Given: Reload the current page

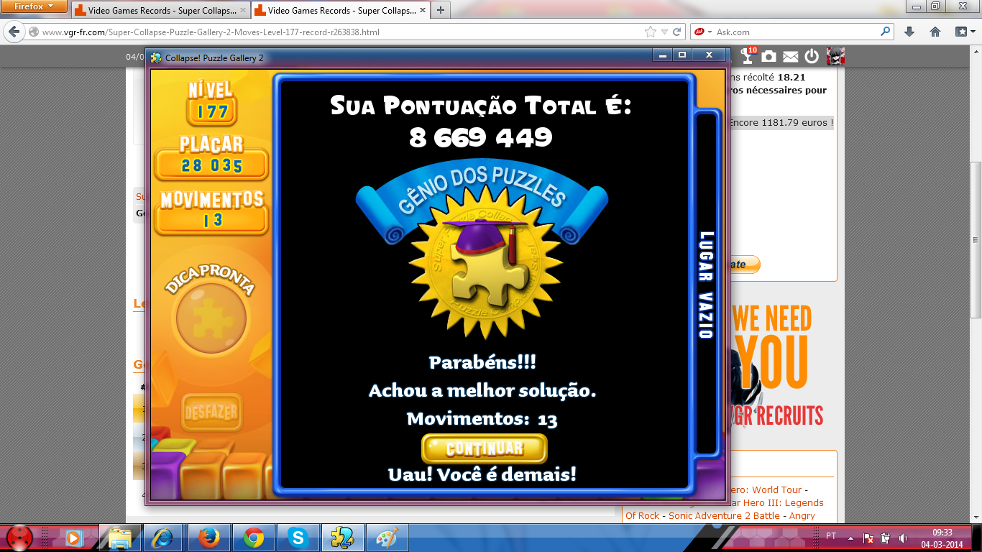Looking at the screenshot, I should 676,32.
